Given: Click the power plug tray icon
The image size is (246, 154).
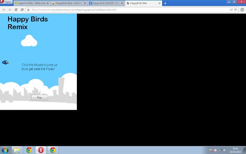Looking at the screenshot, I should [216, 150].
